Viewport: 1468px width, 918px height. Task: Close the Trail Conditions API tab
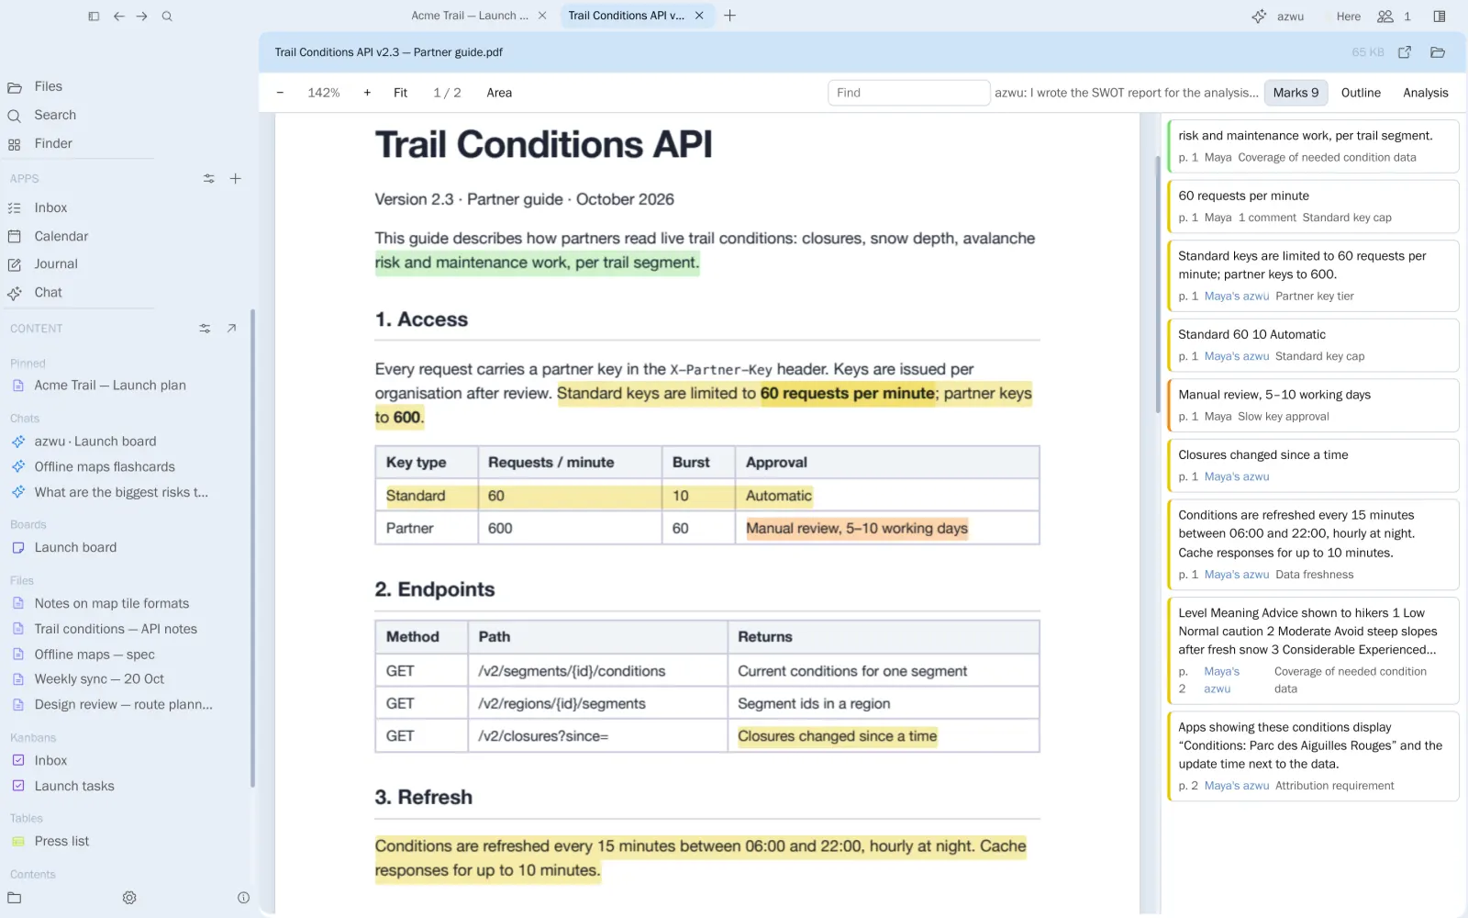coord(699,16)
